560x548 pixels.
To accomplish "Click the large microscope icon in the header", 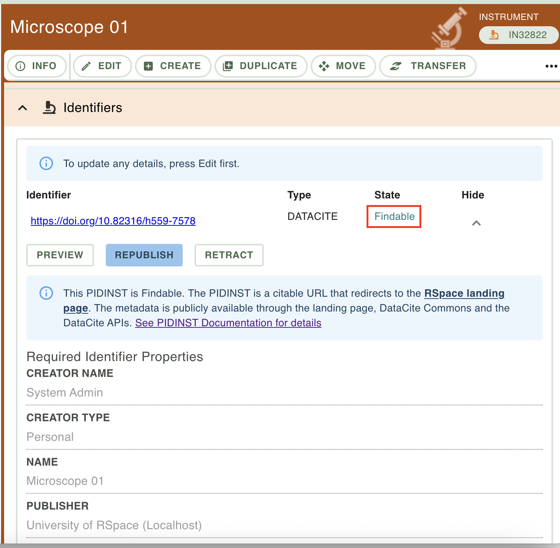I will pos(449,28).
